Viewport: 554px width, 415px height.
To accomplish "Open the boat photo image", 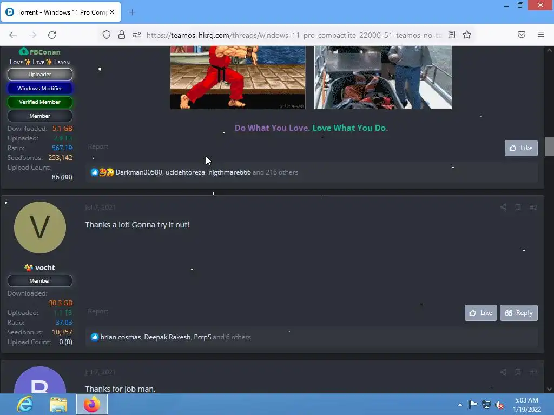I will pyautogui.click(x=383, y=77).
